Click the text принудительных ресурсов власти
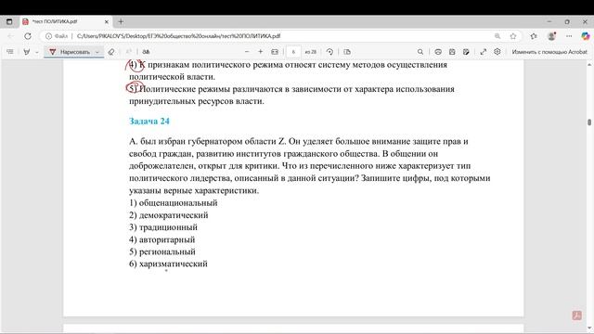This screenshot has height=334, width=594. click(x=197, y=101)
